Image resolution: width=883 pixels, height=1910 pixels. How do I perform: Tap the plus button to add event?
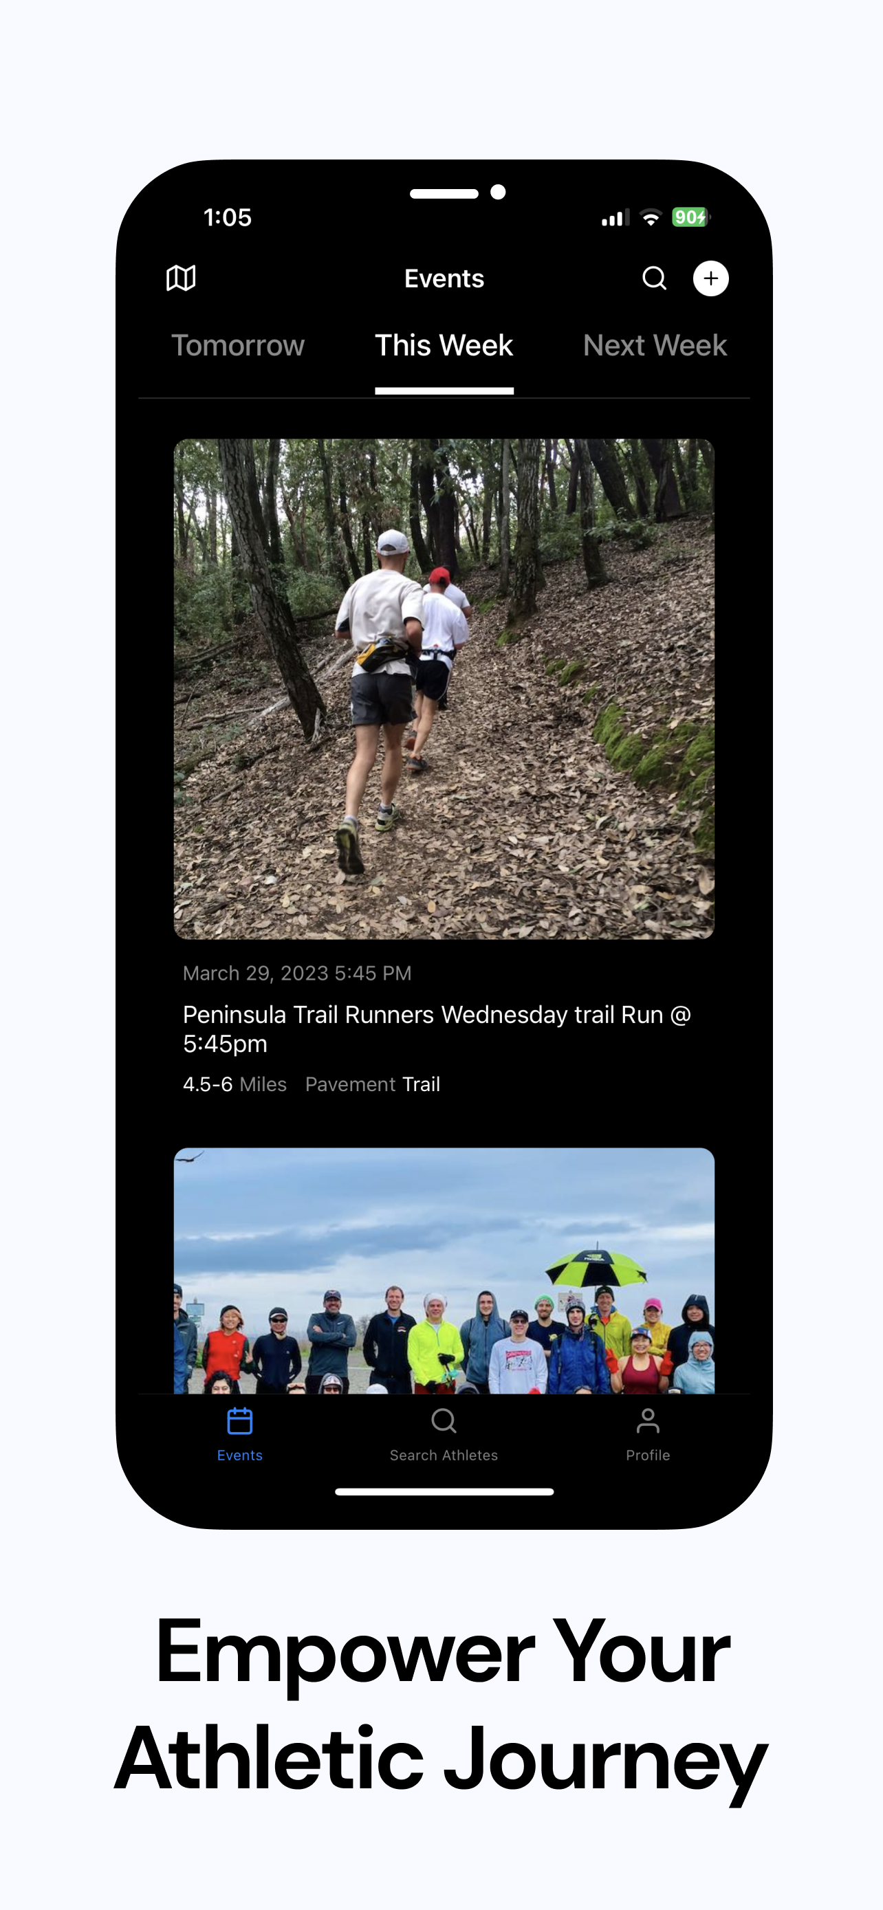coord(710,278)
